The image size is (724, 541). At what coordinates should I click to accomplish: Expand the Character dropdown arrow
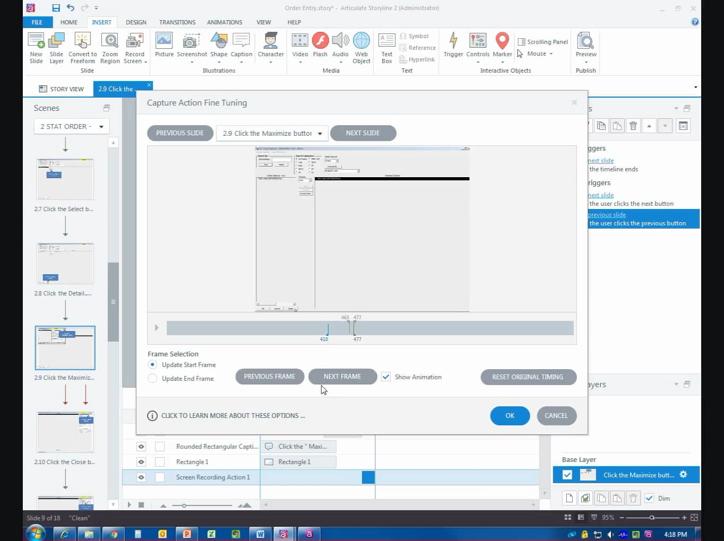click(x=271, y=62)
